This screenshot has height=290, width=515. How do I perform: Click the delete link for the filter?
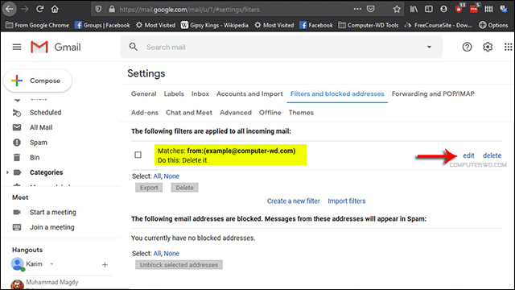[492, 155]
